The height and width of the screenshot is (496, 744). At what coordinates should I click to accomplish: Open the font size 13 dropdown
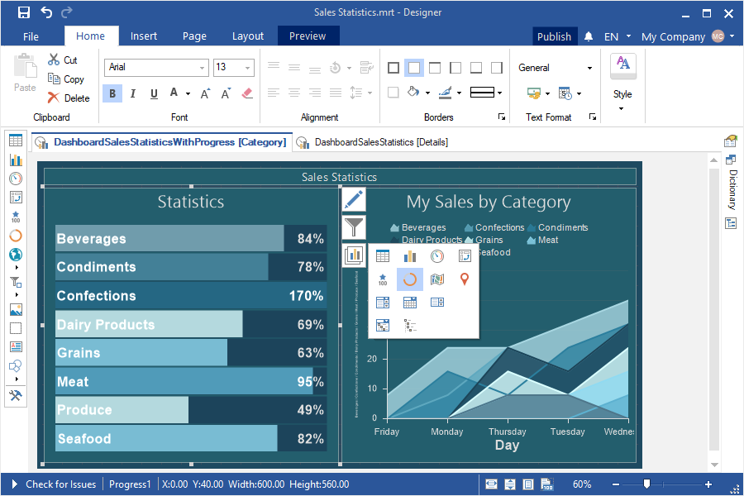pos(247,68)
